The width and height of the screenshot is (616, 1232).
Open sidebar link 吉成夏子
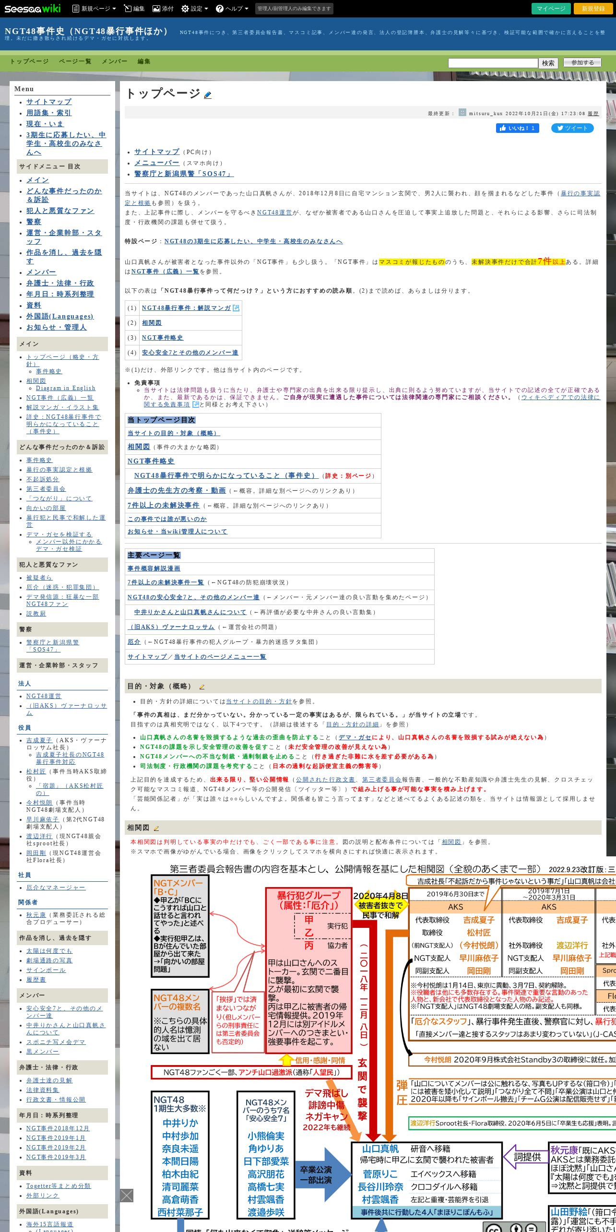click(39, 740)
